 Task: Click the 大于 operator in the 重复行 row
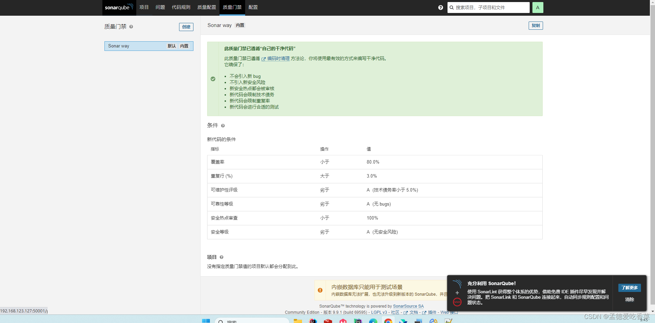[325, 176]
